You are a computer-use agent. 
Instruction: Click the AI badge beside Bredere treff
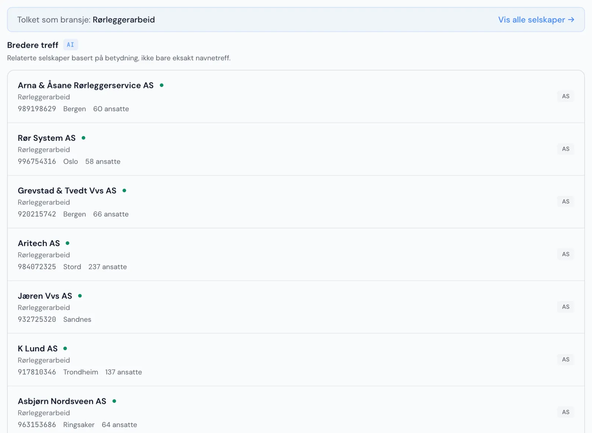click(x=70, y=45)
